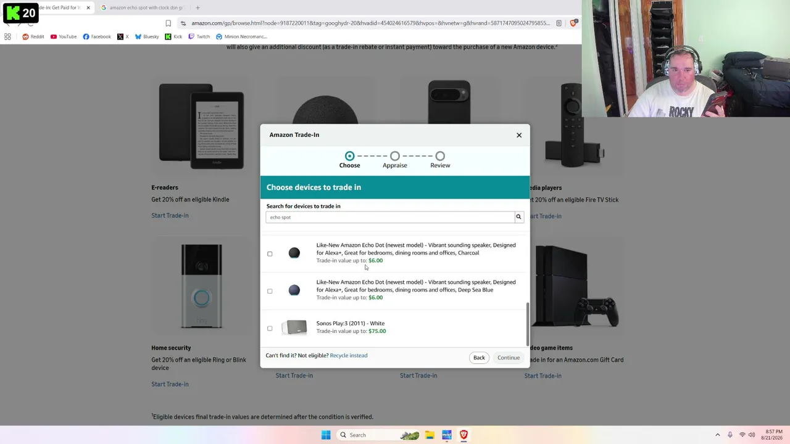Image resolution: width=790 pixels, height=444 pixels.
Task: Click the Fire TV Stick image
Action: (573, 126)
